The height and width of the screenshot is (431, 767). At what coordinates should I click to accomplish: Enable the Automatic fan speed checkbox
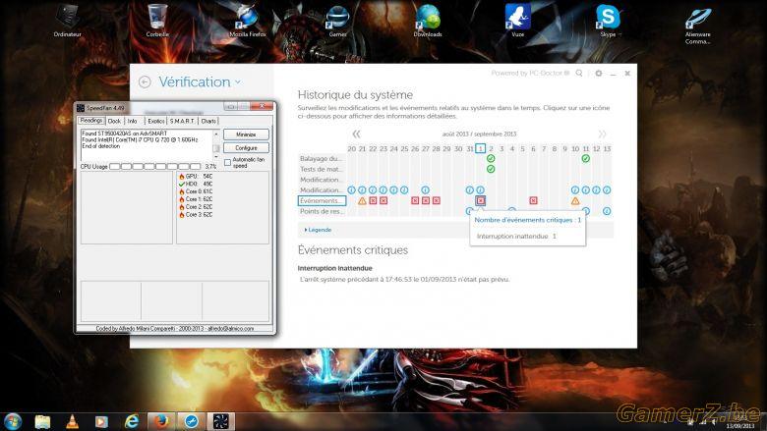[x=227, y=163]
